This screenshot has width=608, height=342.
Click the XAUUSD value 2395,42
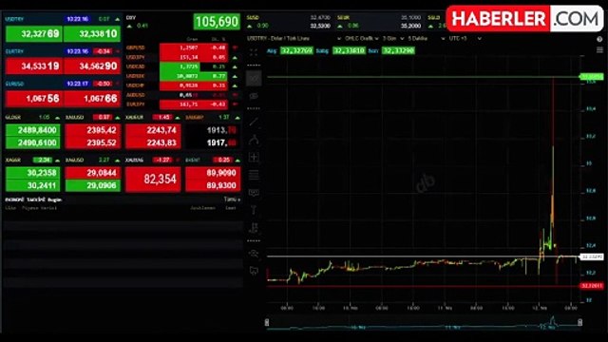pyautogui.click(x=93, y=130)
